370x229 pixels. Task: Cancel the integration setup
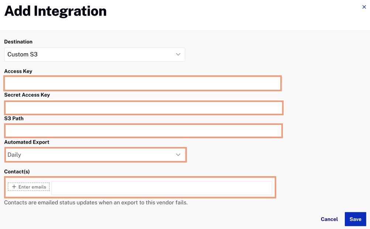pos(329,219)
